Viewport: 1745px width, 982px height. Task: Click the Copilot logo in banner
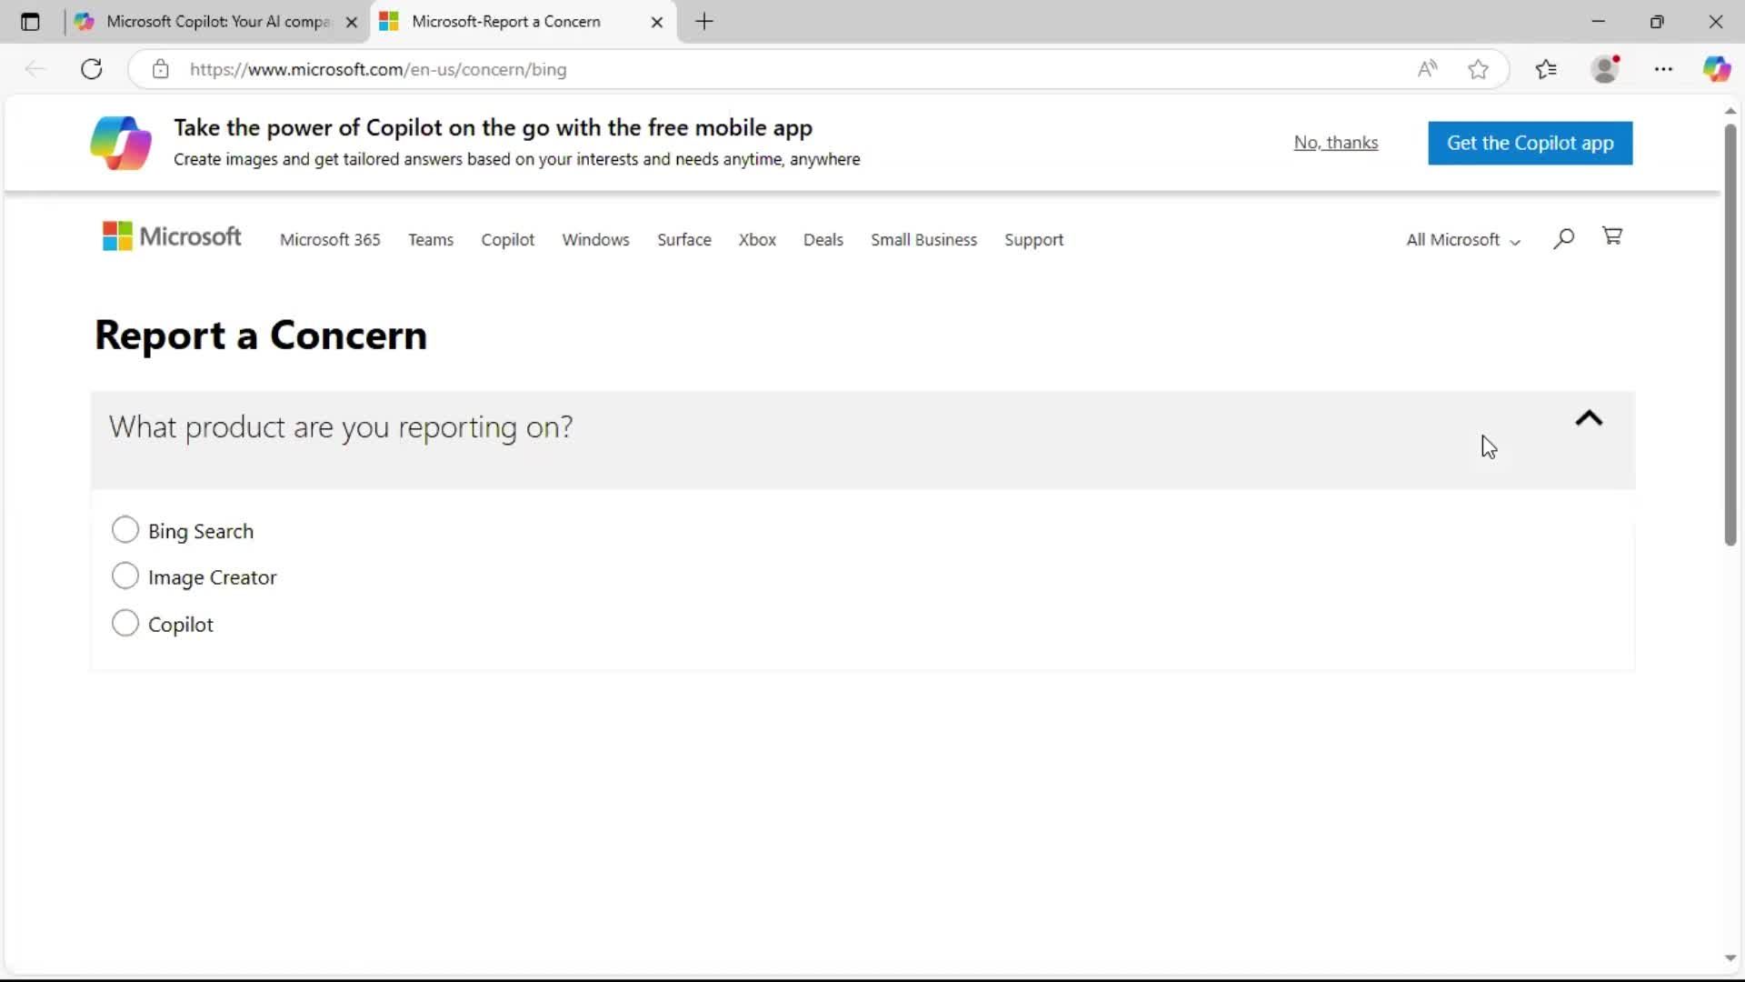point(121,143)
